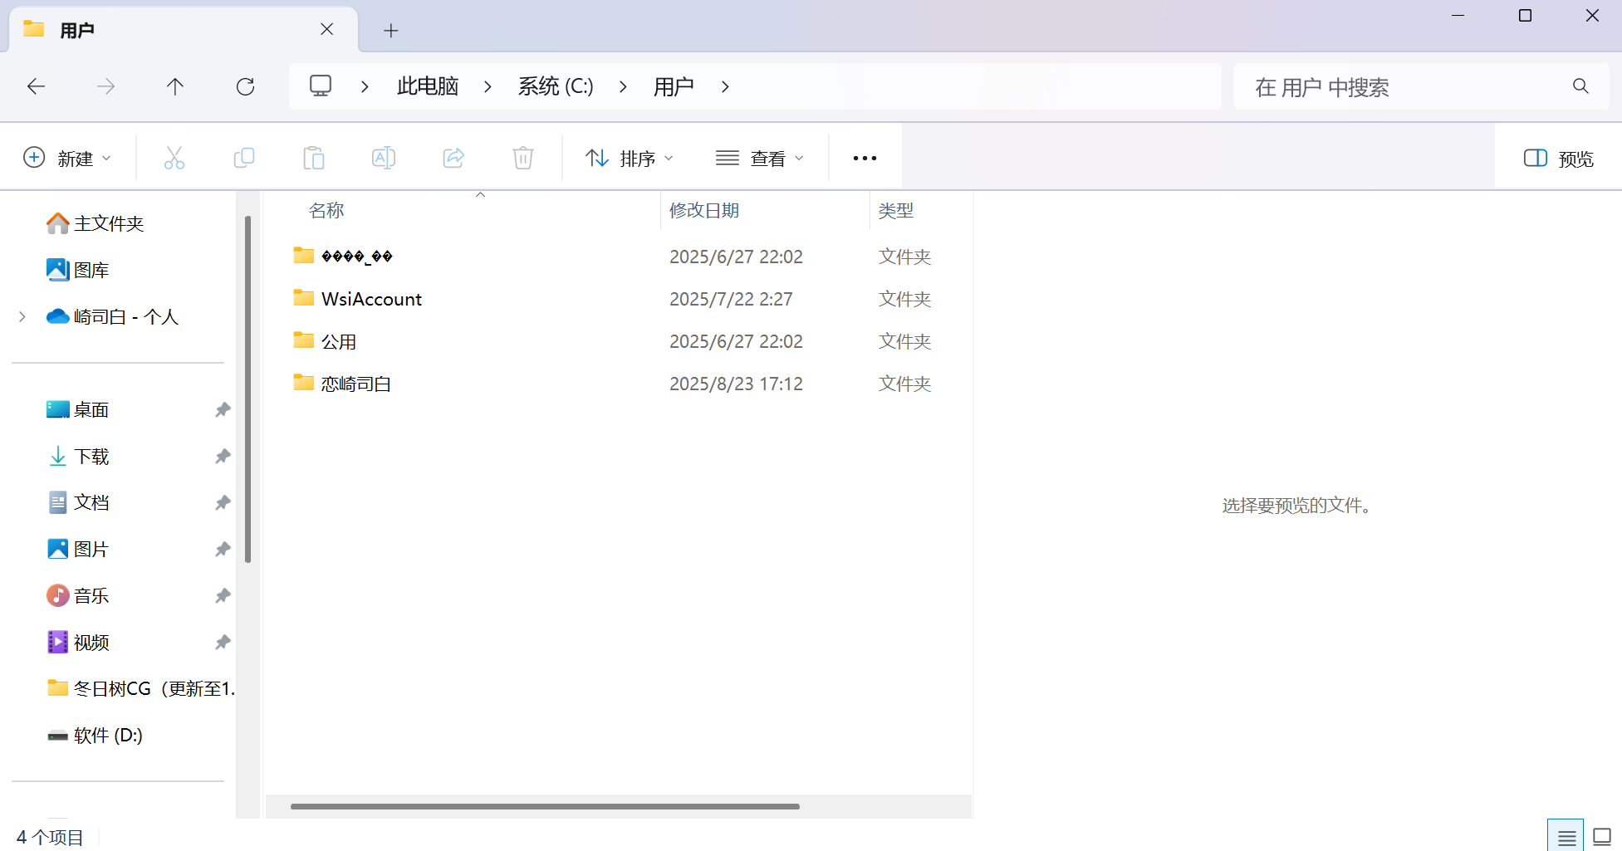Open 主文件夹 in the sidebar
Image resolution: width=1622 pixels, height=851 pixels.
click(96, 223)
